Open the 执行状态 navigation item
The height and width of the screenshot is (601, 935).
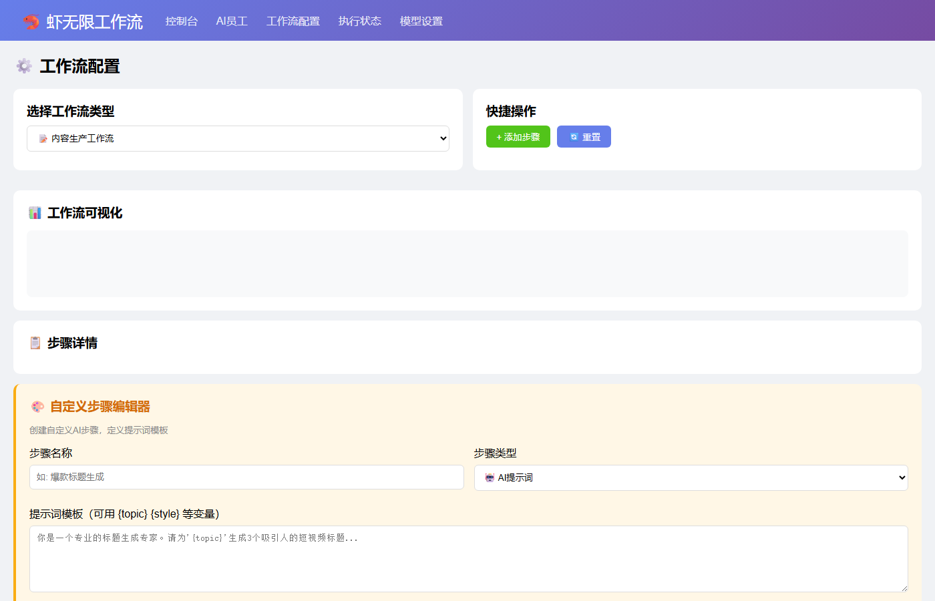coord(360,21)
